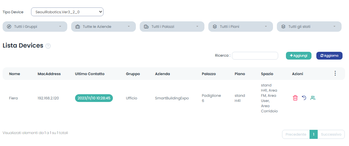
Task: Open history icon for Fiera device
Action: [x=304, y=98]
